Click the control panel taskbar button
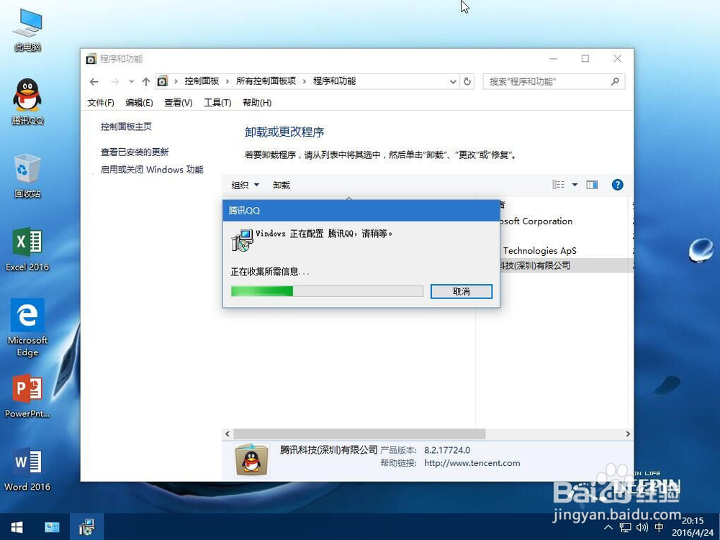Screen dimensions: 720x540 (52, 527)
